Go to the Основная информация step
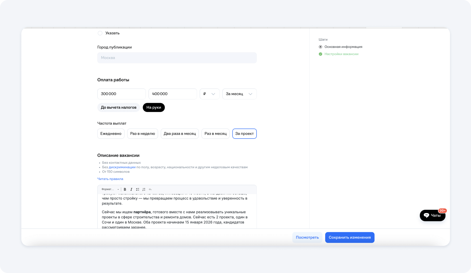This screenshot has width=471, height=273. point(343,47)
